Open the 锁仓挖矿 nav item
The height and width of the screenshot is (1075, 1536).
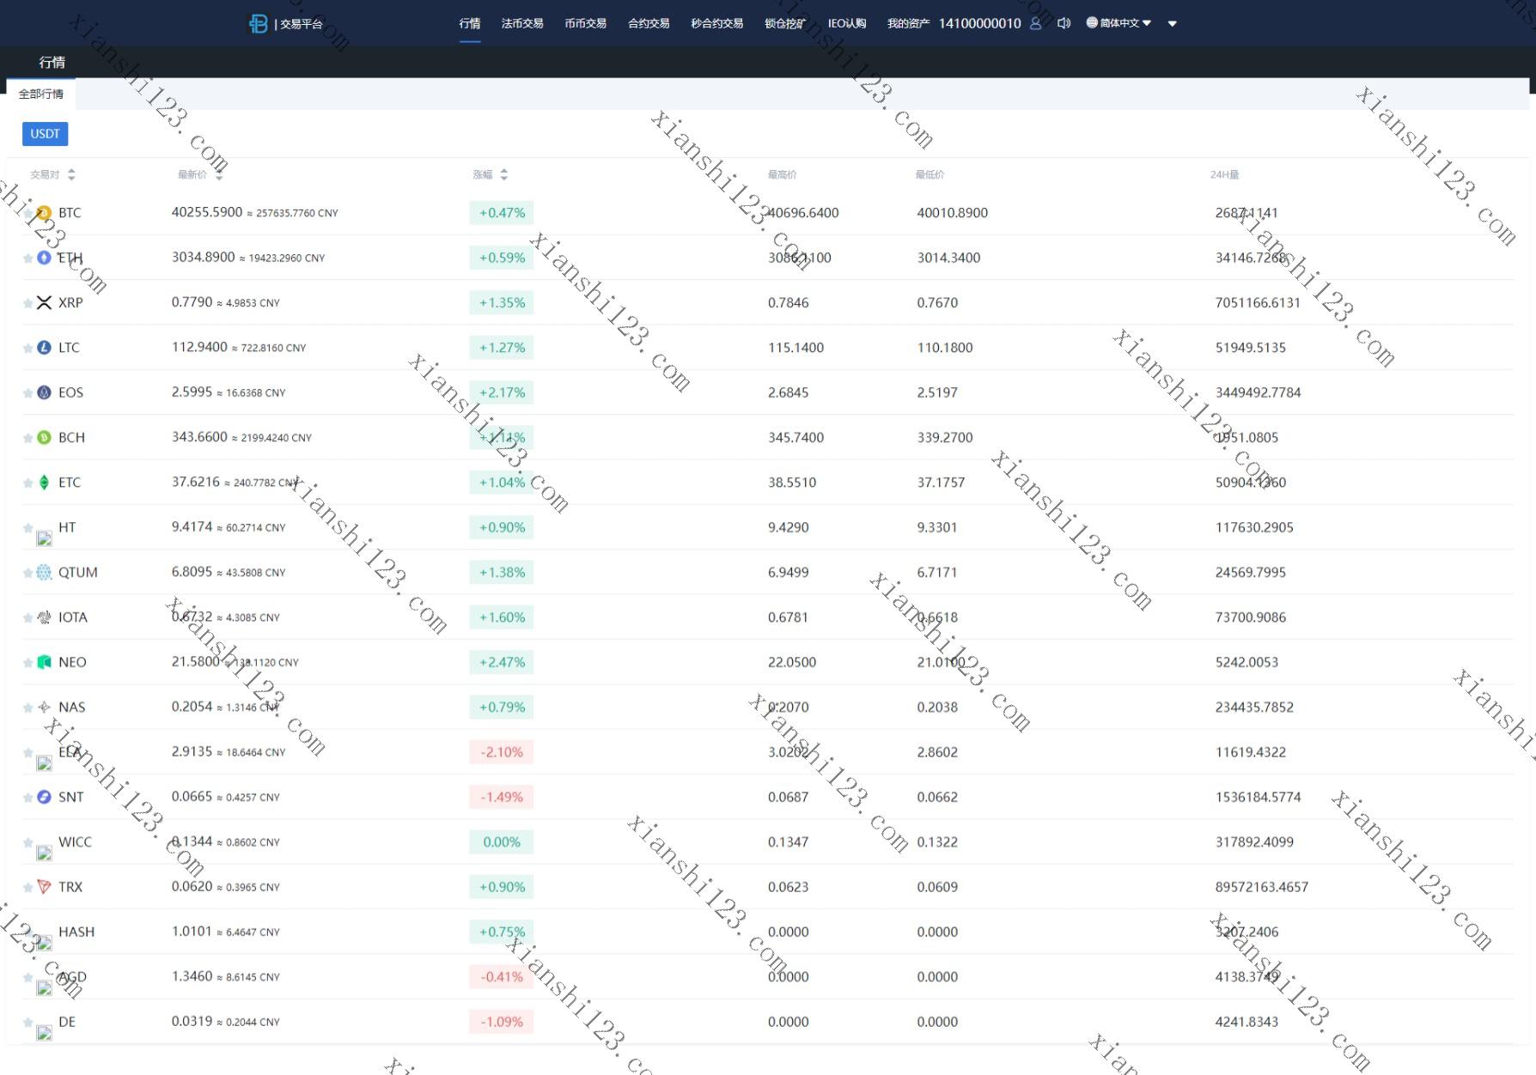[785, 23]
